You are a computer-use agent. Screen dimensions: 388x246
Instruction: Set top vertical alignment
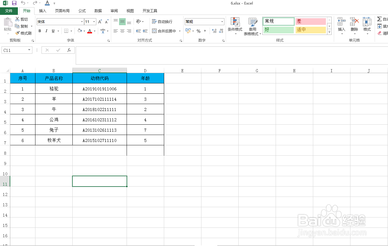point(116,22)
